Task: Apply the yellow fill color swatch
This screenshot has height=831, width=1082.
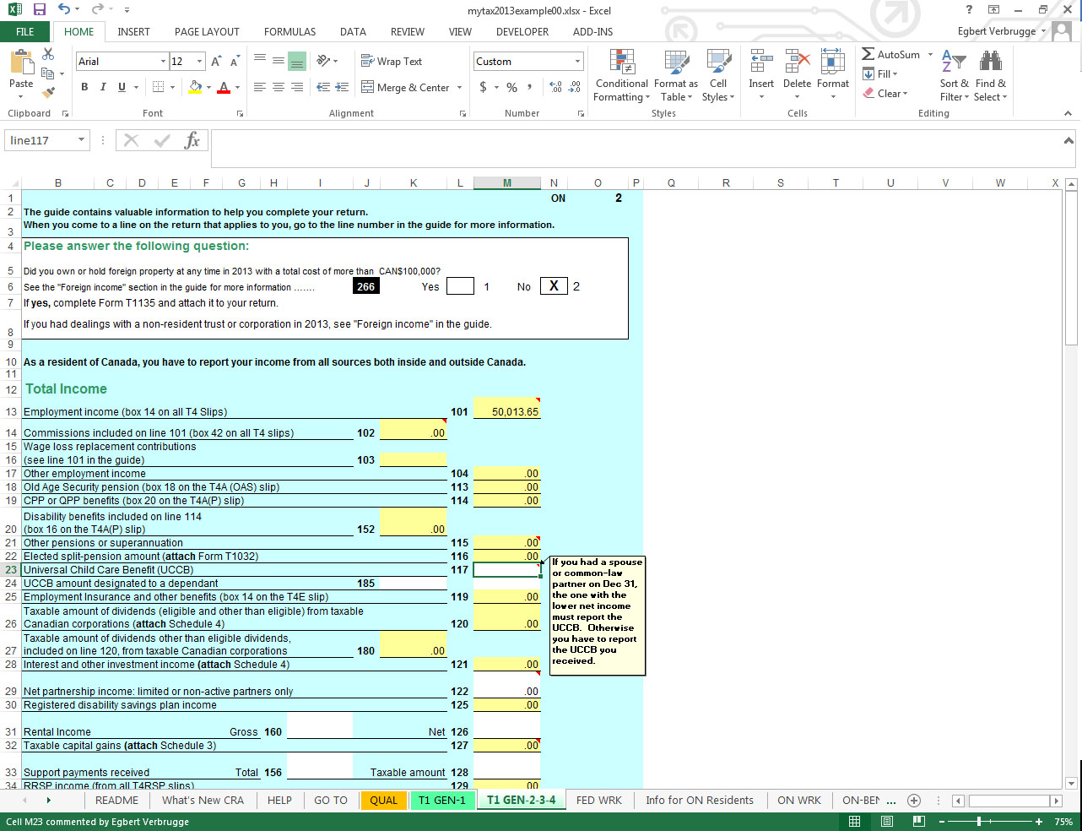Action: 195,87
